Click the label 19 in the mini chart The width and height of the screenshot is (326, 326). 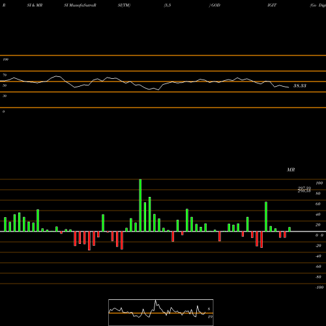210,317
